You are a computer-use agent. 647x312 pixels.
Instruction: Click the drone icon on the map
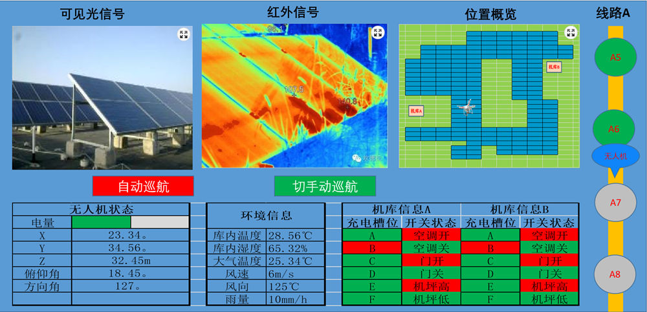point(468,107)
